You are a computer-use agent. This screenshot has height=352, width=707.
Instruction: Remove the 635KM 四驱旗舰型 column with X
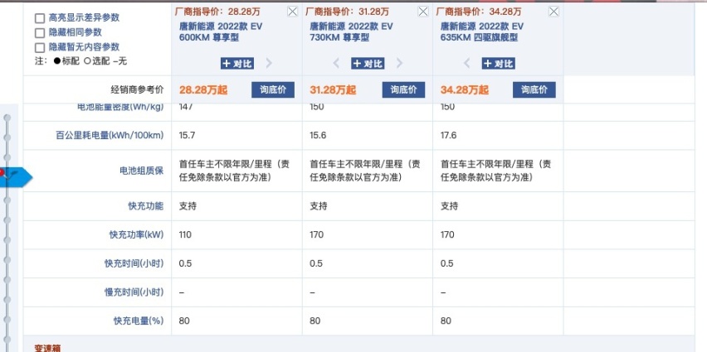553,12
